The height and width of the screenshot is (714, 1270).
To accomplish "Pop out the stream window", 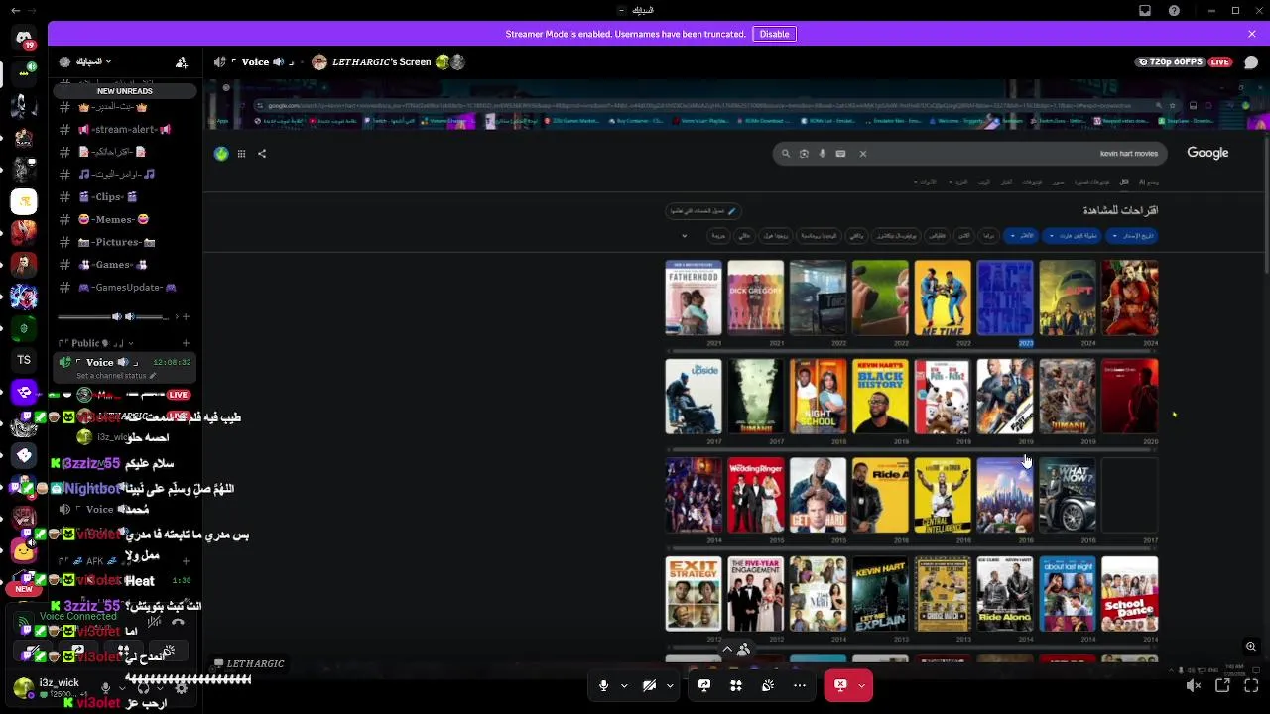I will [1222, 685].
